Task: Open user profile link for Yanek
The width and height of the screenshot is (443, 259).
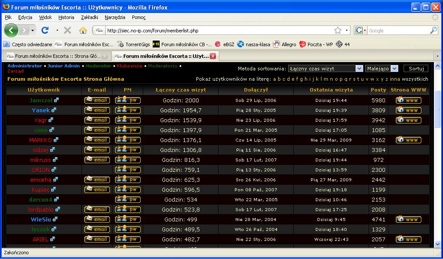Action: (x=41, y=110)
